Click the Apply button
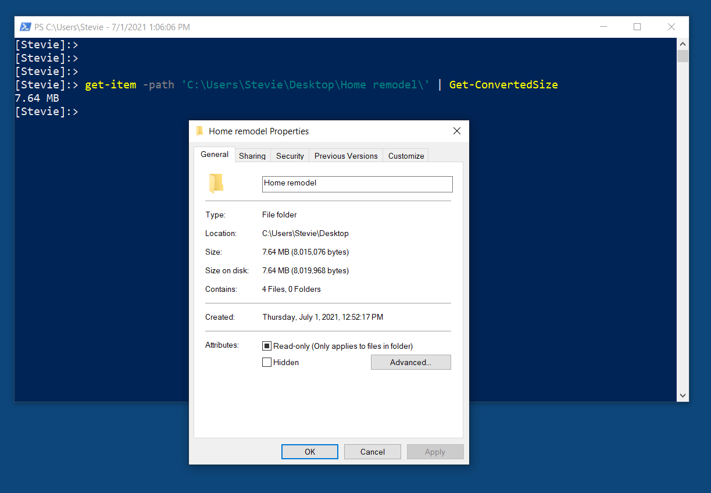This screenshot has height=493, width=711. pyautogui.click(x=435, y=451)
